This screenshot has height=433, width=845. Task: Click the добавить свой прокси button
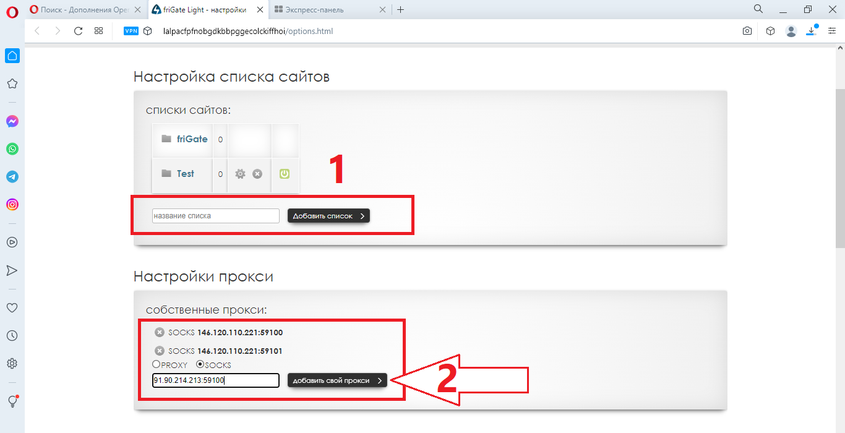pyautogui.click(x=337, y=380)
